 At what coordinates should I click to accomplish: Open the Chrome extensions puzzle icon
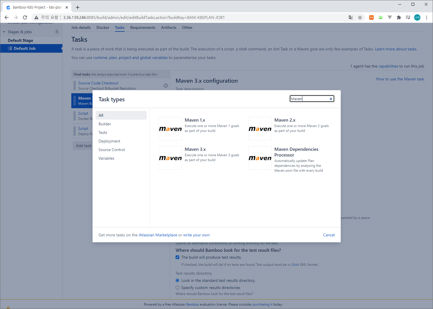point(399,17)
